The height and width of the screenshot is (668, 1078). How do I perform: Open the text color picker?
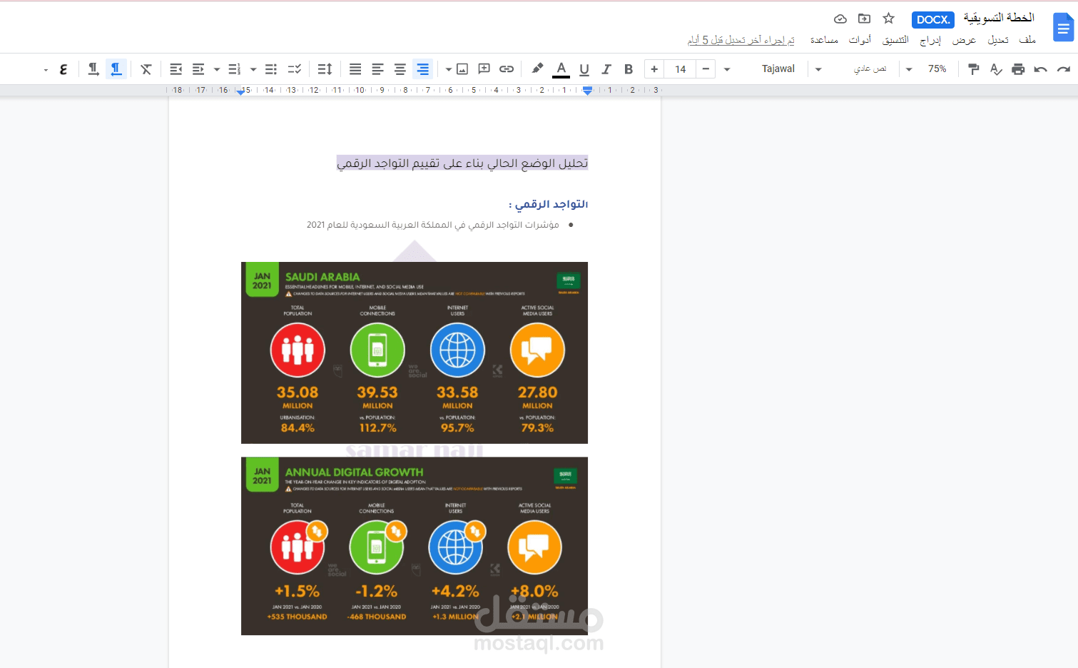tap(561, 69)
